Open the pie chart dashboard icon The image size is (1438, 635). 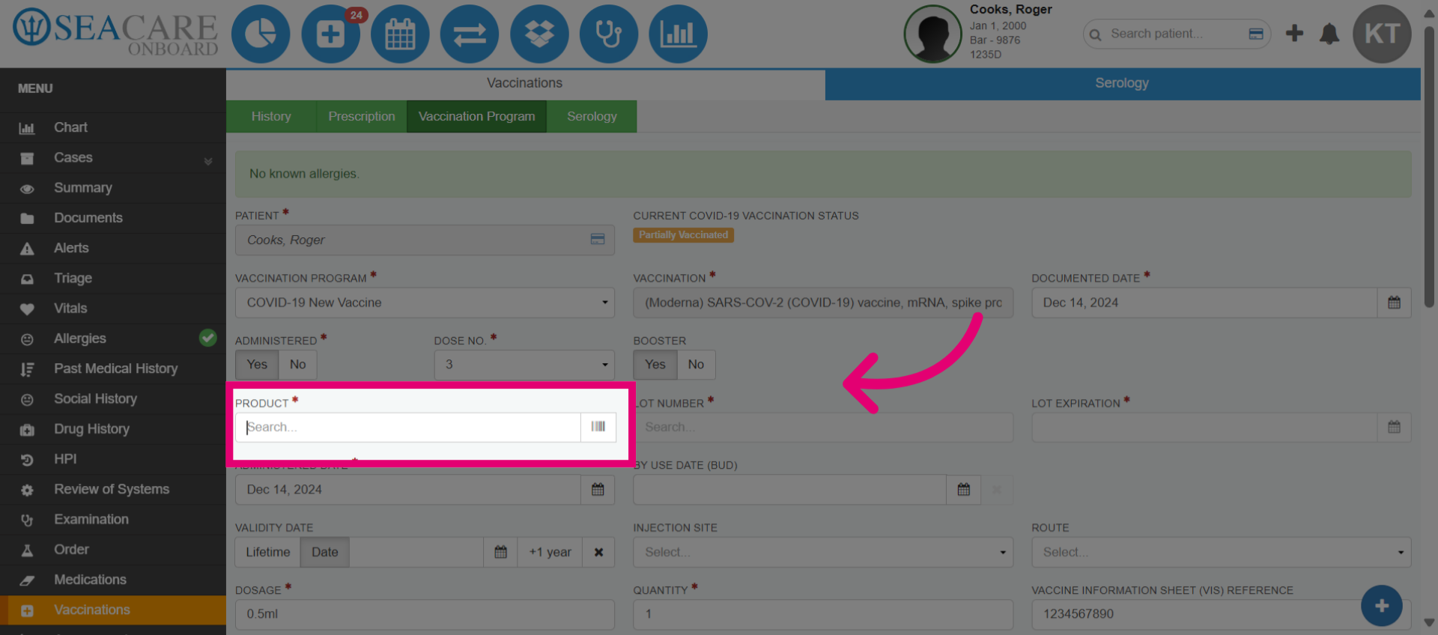(260, 34)
